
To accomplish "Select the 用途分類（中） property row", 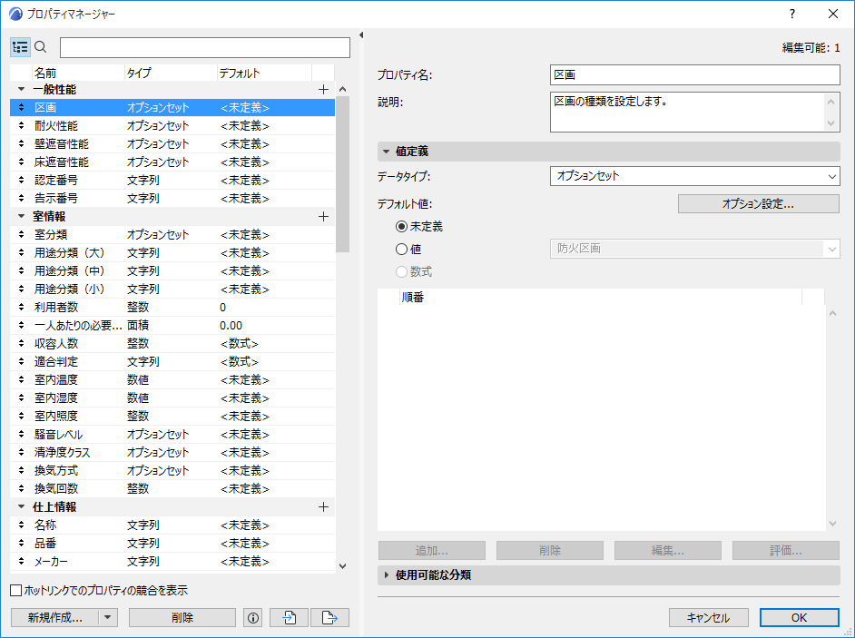I will click(x=172, y=271).
